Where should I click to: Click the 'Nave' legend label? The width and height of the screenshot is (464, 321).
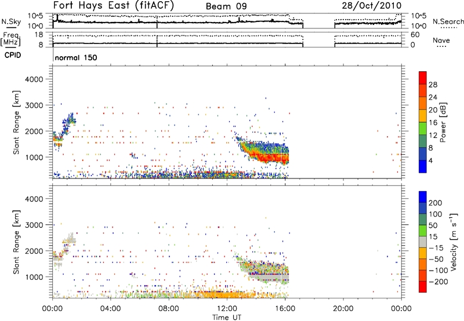[x=441, y=41]
